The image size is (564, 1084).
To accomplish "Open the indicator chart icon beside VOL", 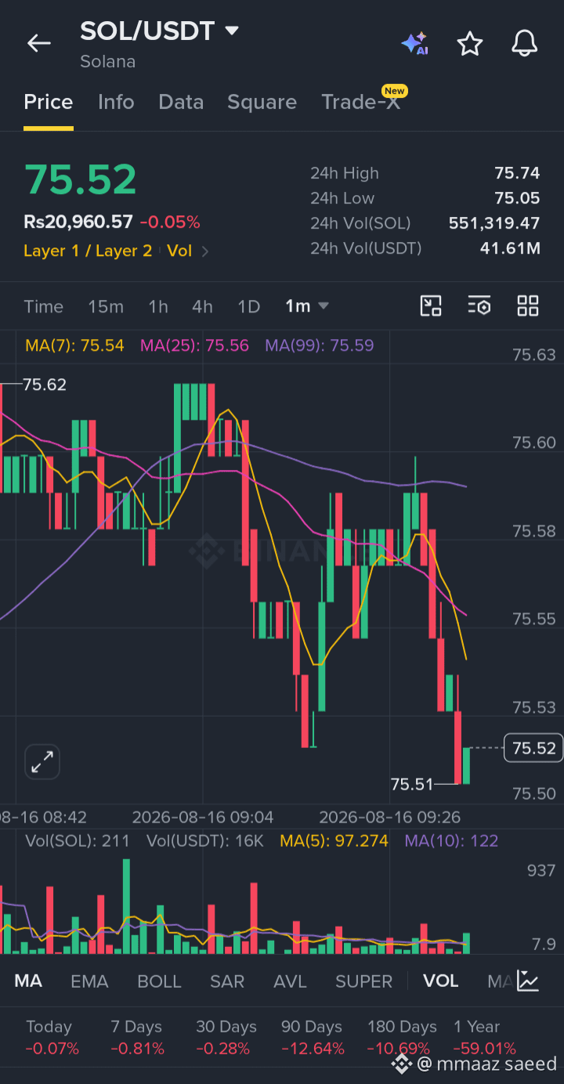I will (x=528, y=981).
